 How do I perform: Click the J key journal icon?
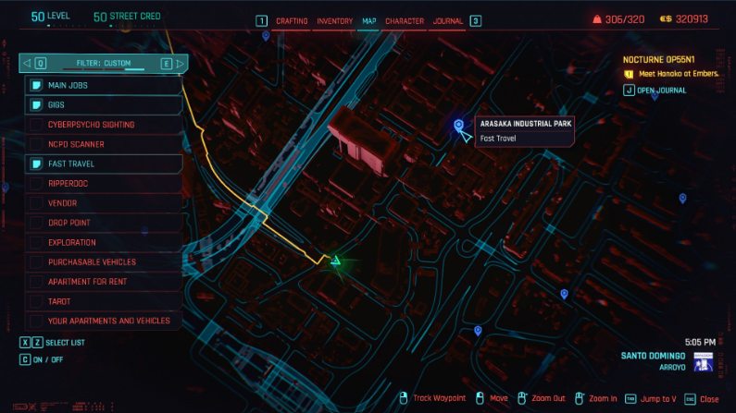629,91
